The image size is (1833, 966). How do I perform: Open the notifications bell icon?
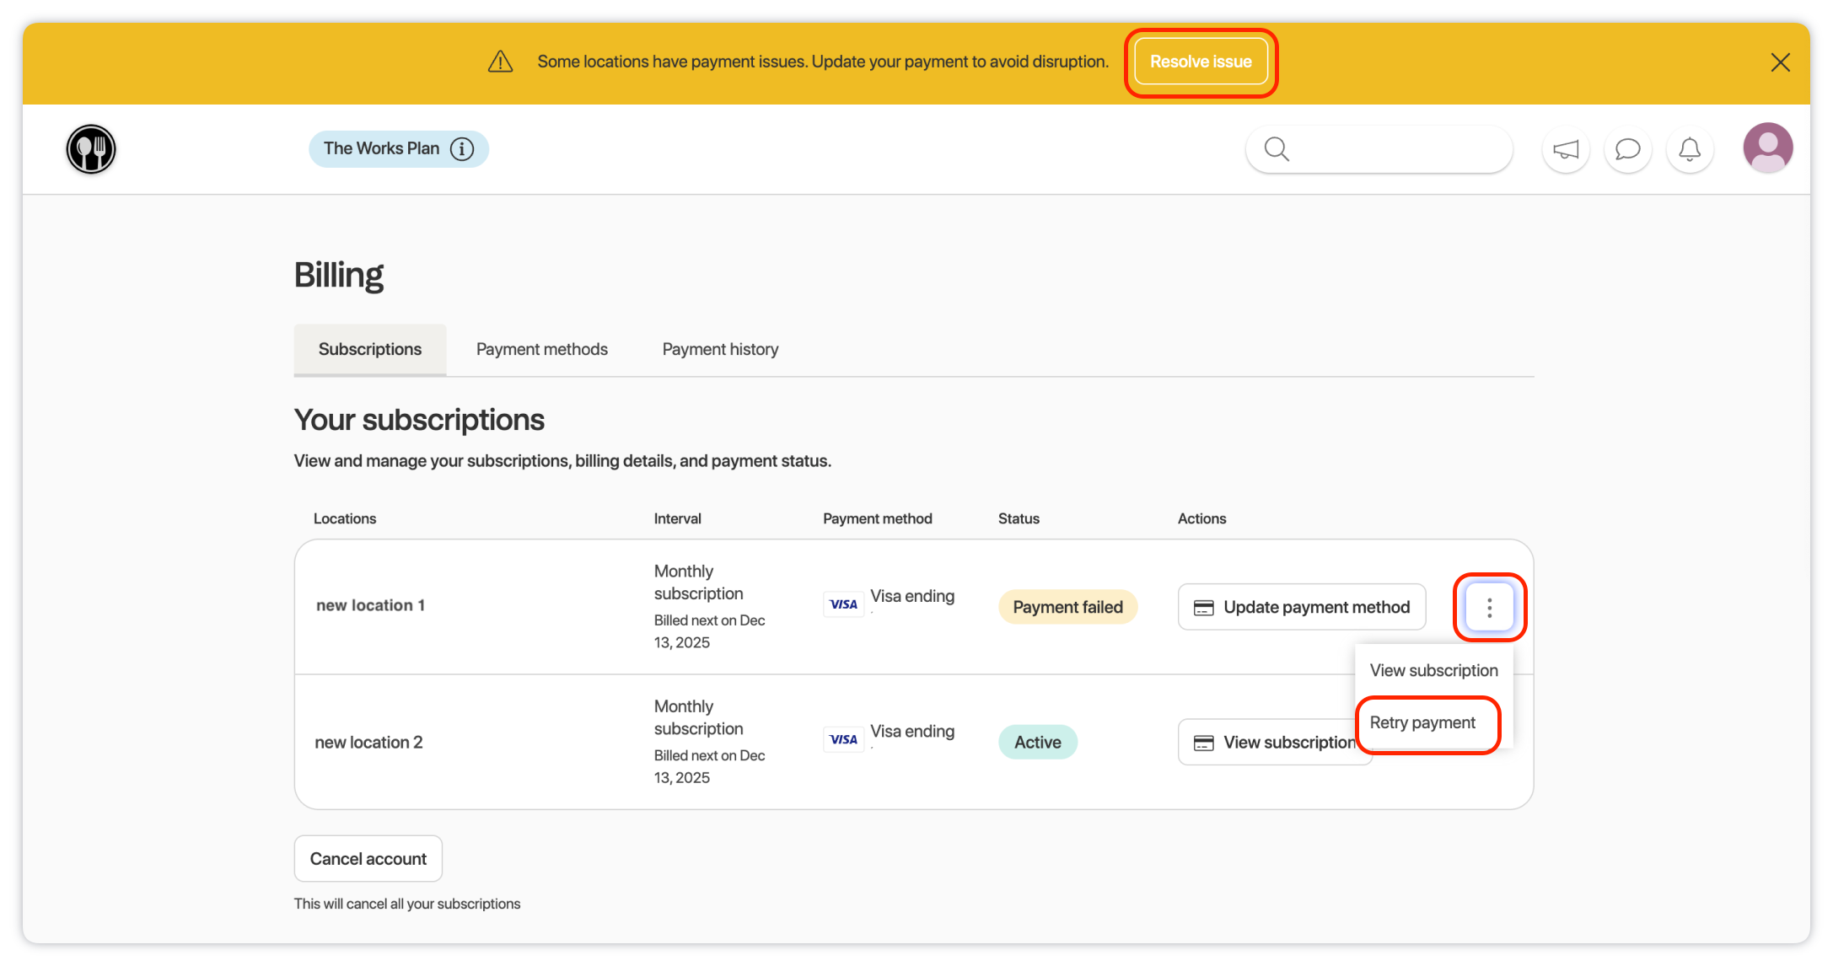pyautogui.click(x=1690, y=149)
